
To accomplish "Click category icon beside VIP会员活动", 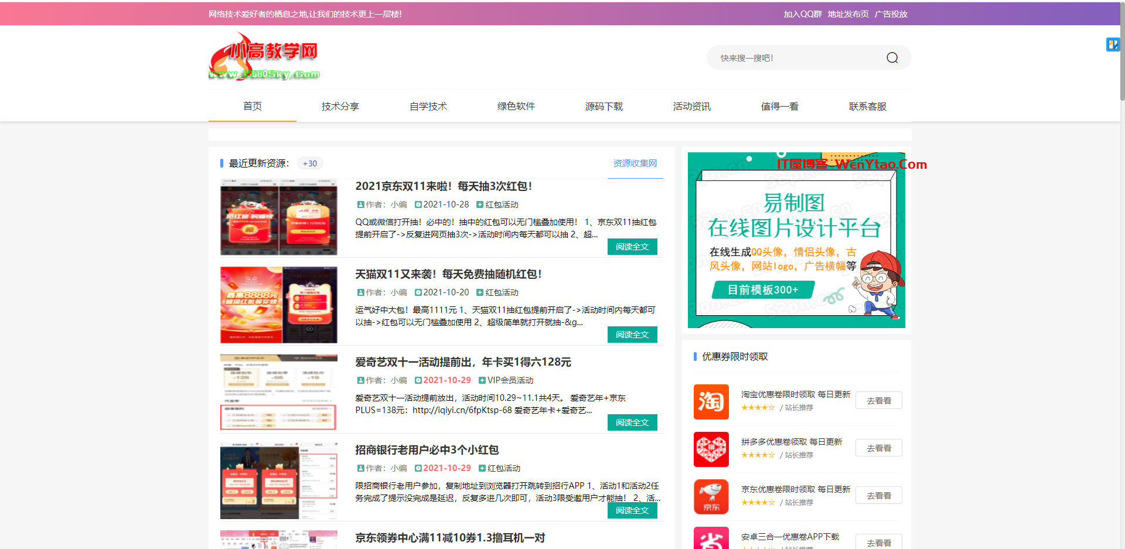I will [x=482, y=380].
